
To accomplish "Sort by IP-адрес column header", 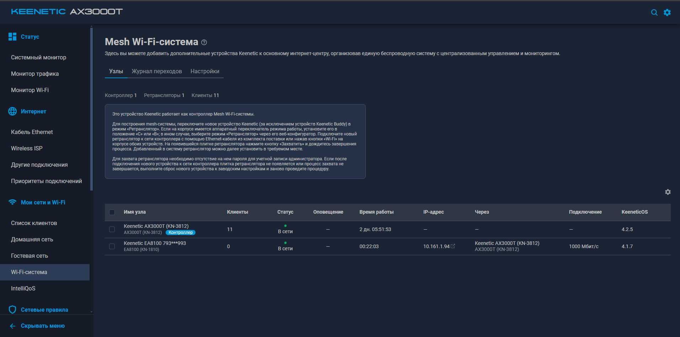I will [434, 212].
